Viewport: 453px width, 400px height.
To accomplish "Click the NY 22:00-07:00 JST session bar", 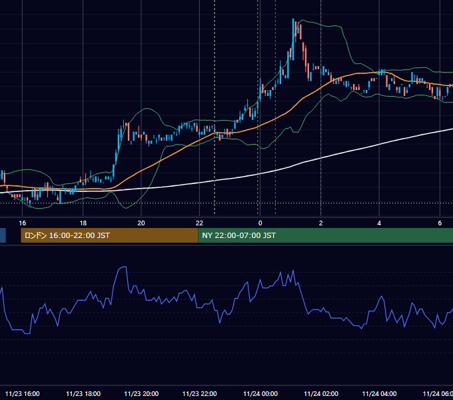I will (x=326, y=235).
